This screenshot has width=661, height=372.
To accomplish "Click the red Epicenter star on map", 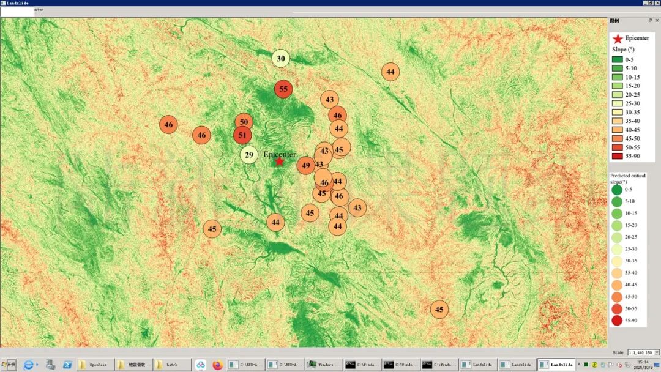I will 280,162.
